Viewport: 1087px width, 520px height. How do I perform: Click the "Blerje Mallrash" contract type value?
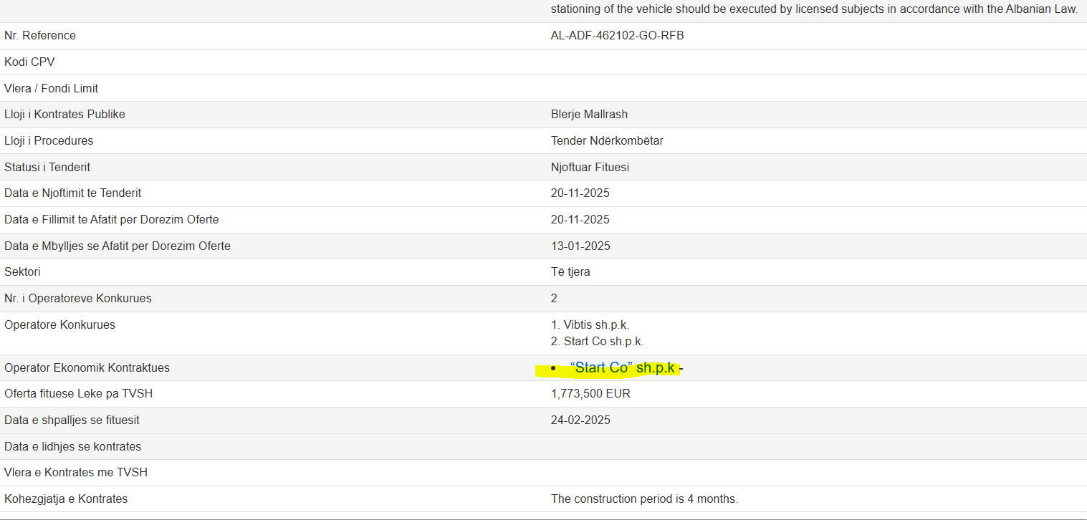[589, 115]
